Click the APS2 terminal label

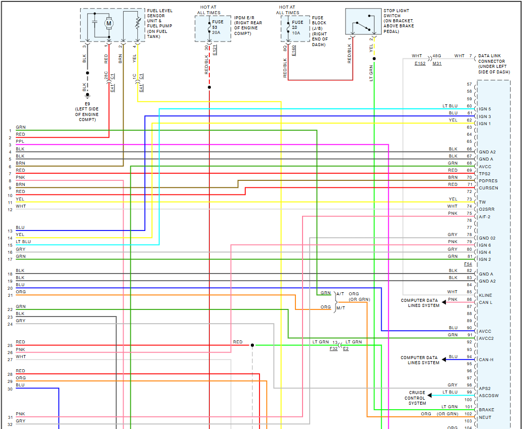coord(484,388)
